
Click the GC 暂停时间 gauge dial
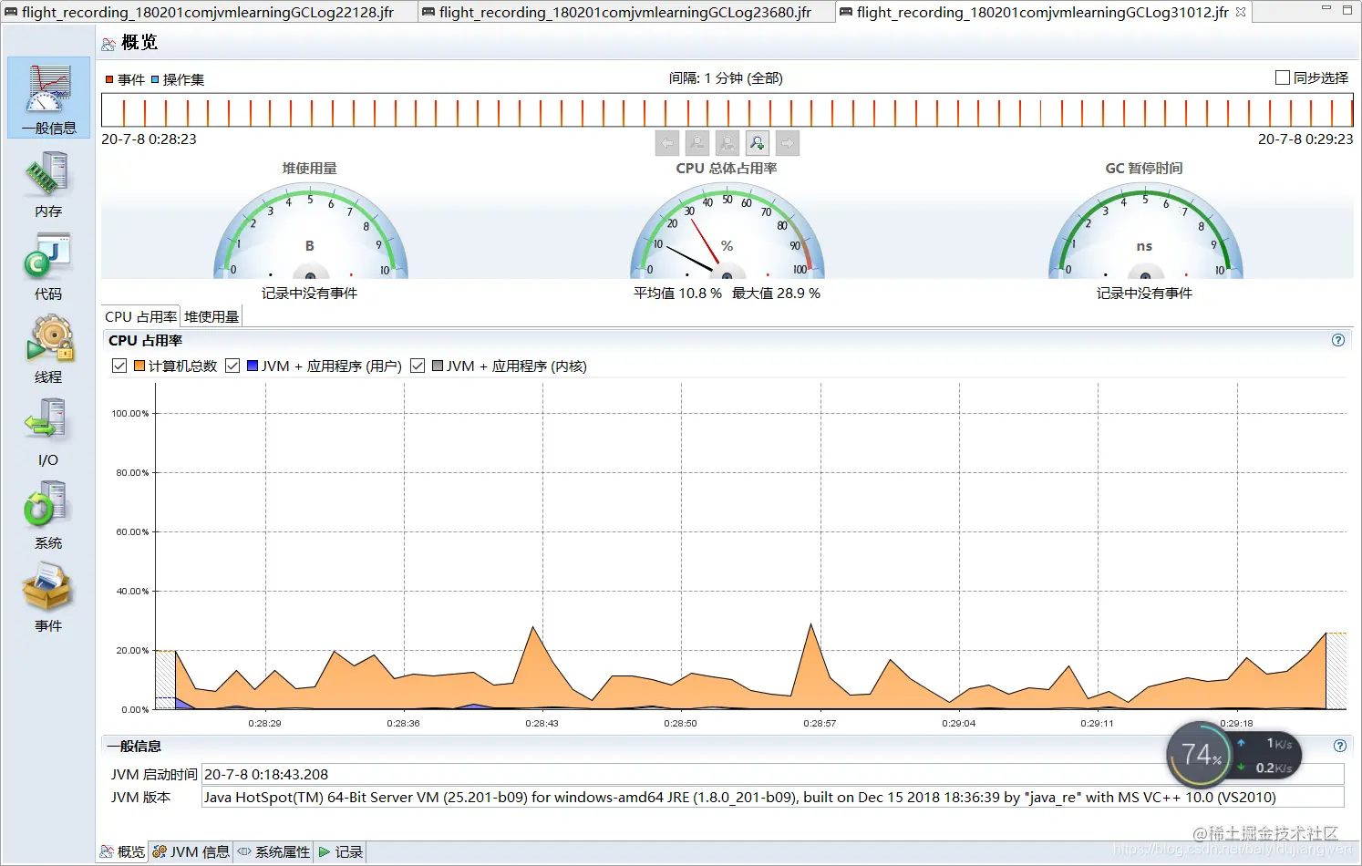pos(1145,232)
